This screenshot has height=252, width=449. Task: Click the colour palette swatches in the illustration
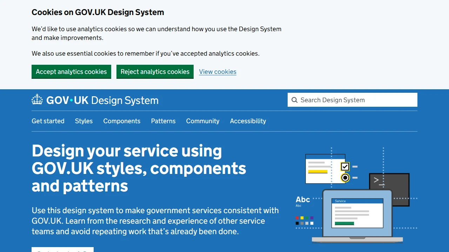pyautogui.click(x=304, y=220)
